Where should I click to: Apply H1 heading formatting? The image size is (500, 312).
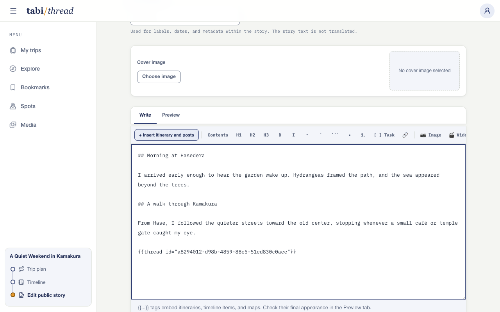[239, 135]
